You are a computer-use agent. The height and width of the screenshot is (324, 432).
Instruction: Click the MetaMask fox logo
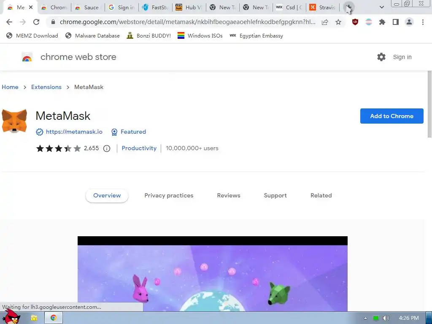(x=14, y=121)
